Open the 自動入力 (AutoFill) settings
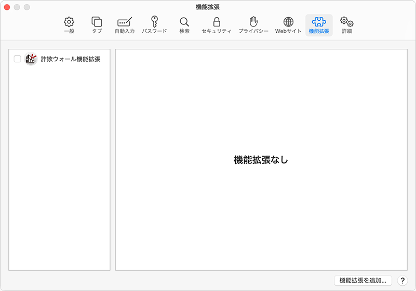 coord(125,25)
